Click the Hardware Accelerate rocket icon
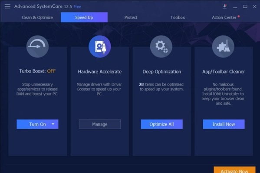 pos(100,47)
